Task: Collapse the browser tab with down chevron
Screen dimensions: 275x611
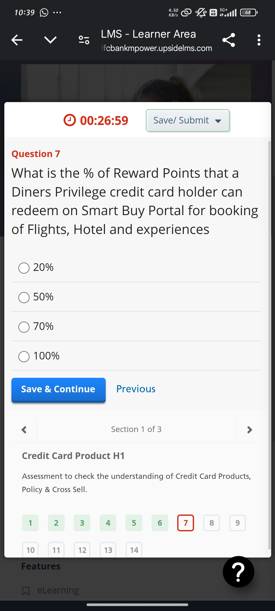Action: click(50, 40)
